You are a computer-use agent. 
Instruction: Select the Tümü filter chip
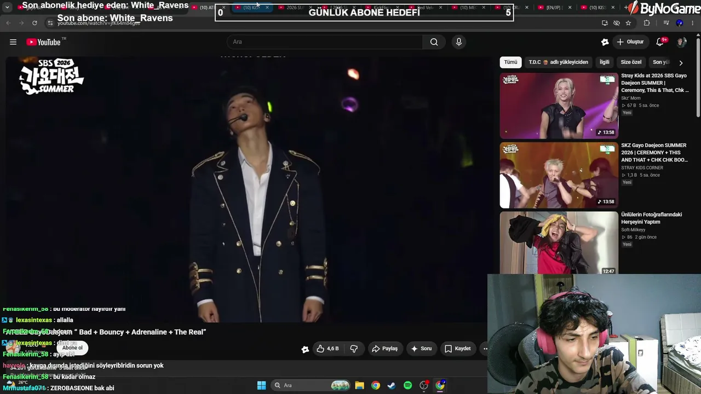point(510,62)
